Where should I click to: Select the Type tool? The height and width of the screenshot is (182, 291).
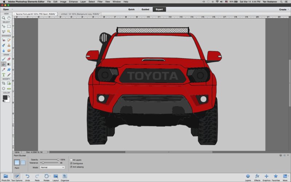tap(4, 75)
